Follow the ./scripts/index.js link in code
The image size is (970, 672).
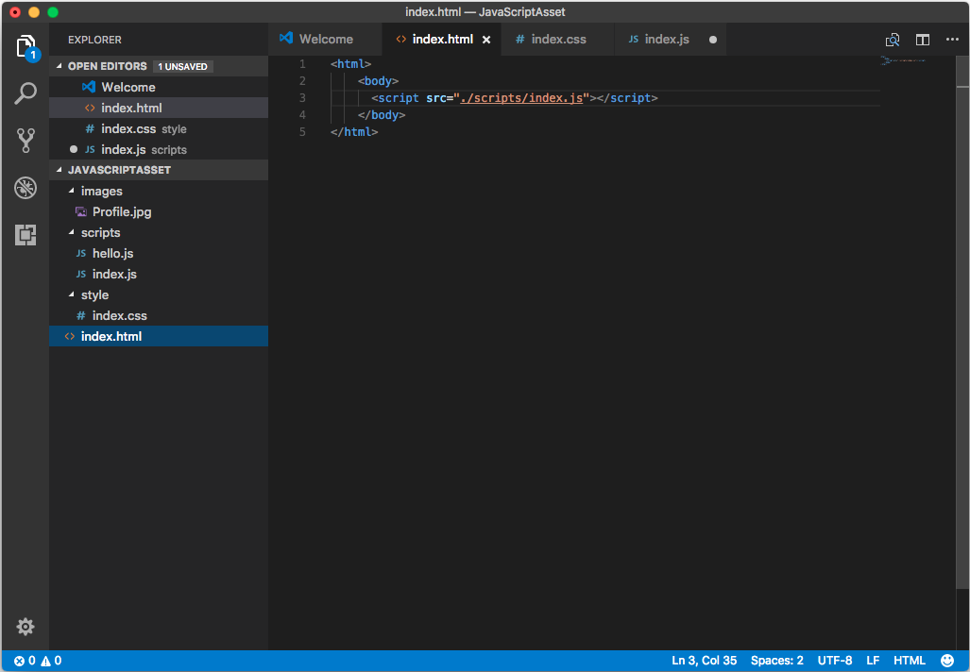[520, 97]
